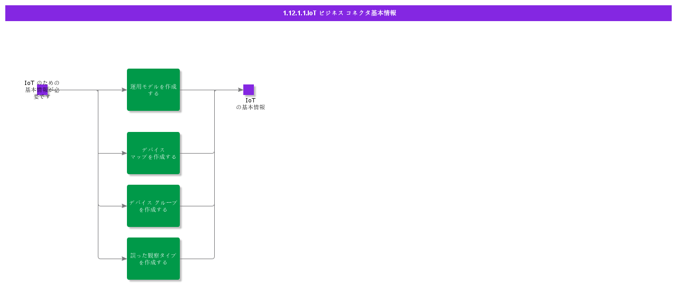Open the 'デバイス マップを作成する' process box

[x=153, y=153]
